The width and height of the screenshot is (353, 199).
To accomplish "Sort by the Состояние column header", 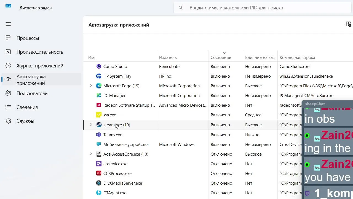I will 221,57.
